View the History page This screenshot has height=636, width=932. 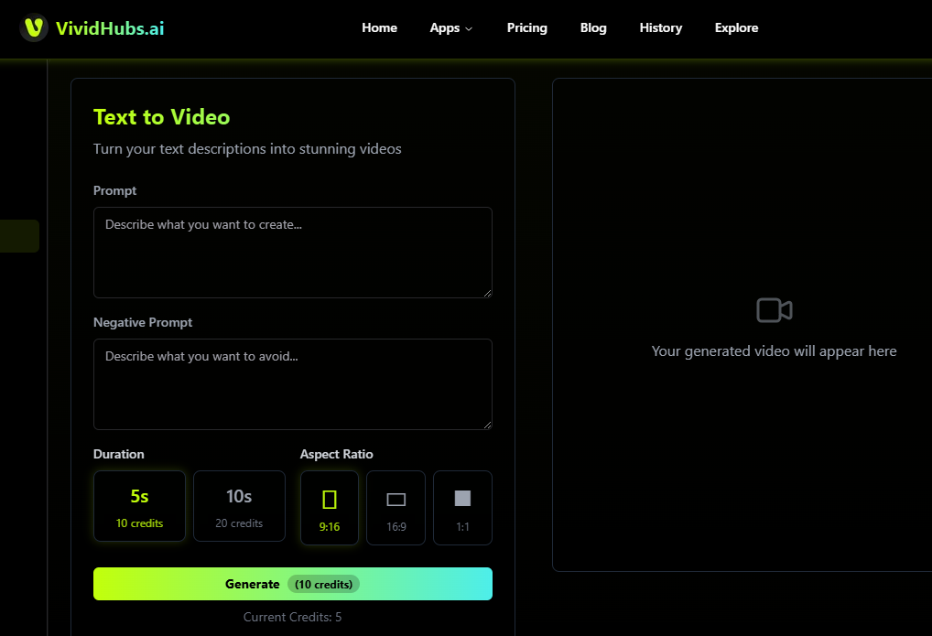tap(660, 27)
